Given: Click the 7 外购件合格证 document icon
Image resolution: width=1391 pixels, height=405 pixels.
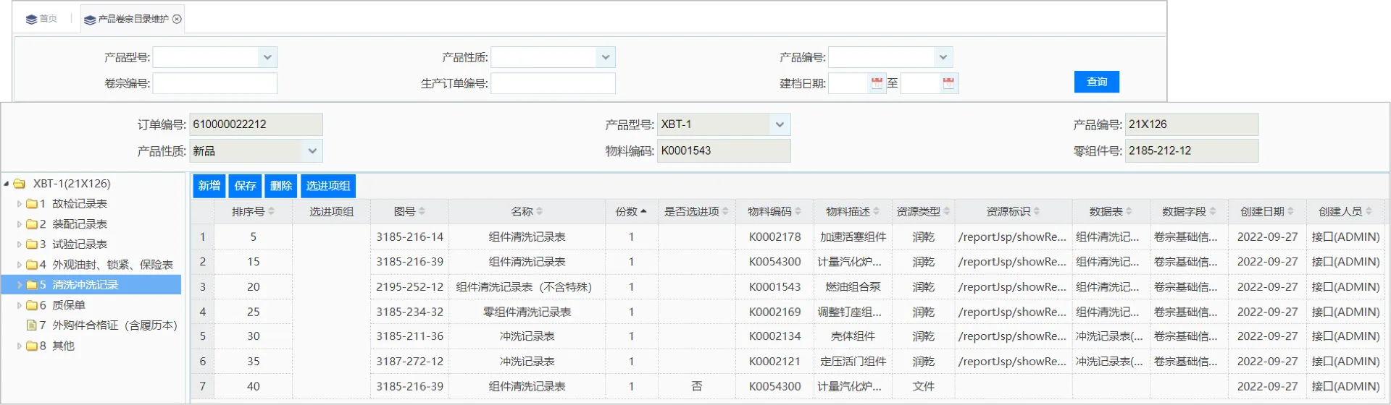Looking at the screenshot, I should (x=32, y=325).
